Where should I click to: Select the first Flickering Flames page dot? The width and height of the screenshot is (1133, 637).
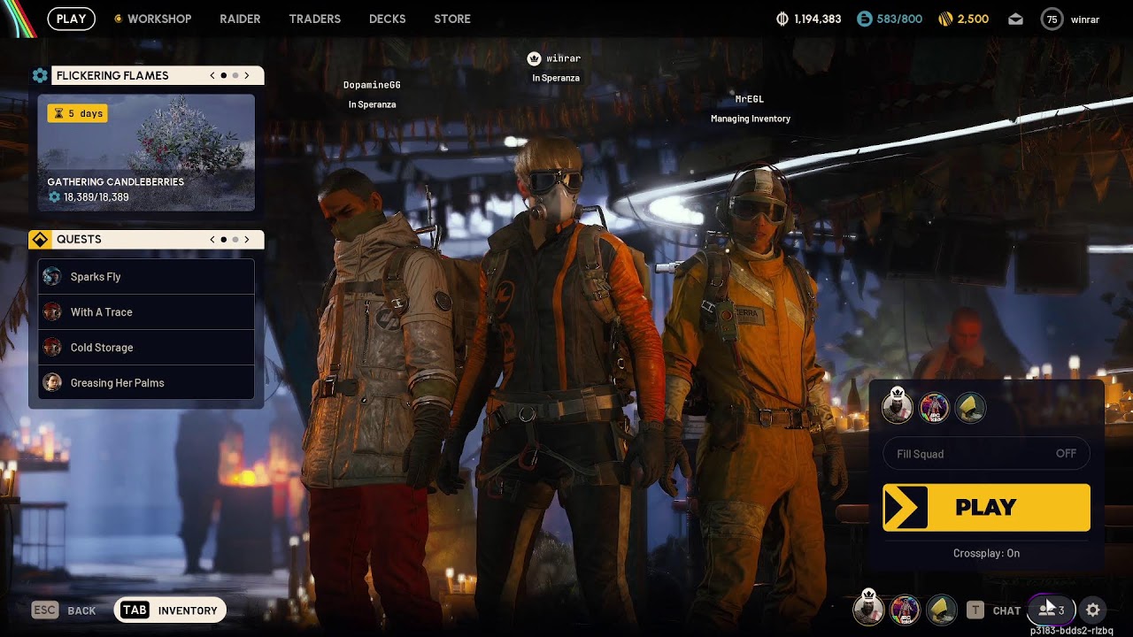(223, 75)
